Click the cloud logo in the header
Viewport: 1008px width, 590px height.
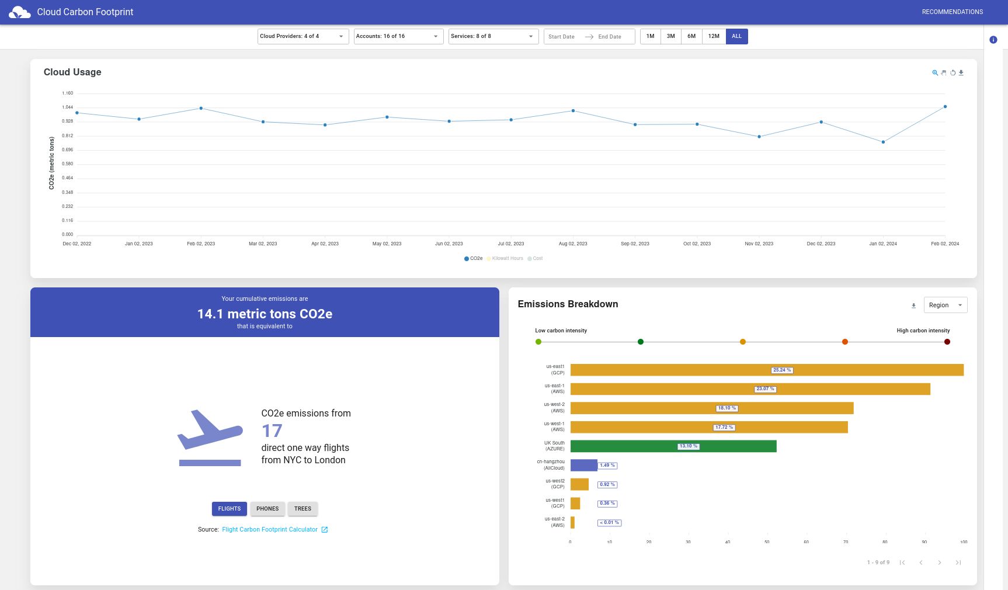pyautogui.click(x=20, y=12)
